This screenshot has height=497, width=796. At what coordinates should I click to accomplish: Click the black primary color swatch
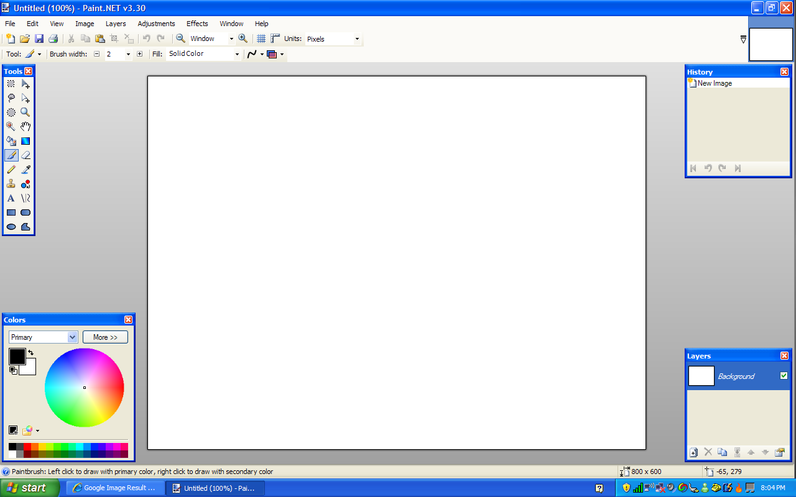pyautogui.click(x=17, y=357)
